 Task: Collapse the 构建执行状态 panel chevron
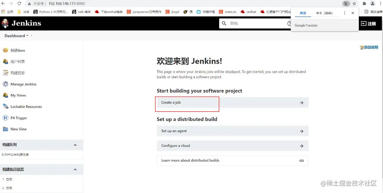click(x=75, y=169)
